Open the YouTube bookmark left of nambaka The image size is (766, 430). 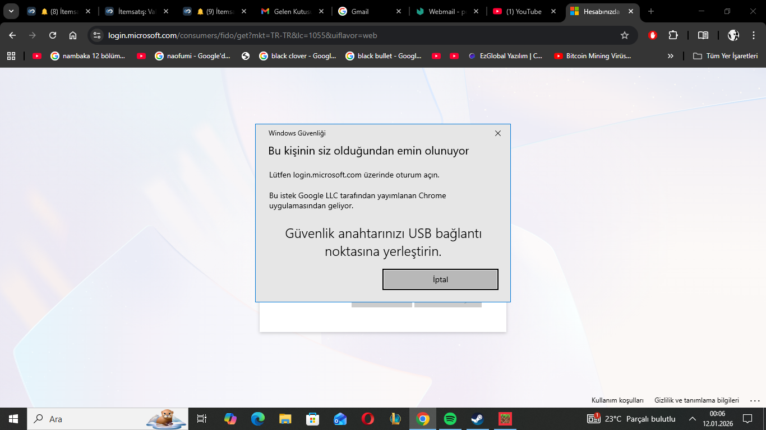[37, 56]
